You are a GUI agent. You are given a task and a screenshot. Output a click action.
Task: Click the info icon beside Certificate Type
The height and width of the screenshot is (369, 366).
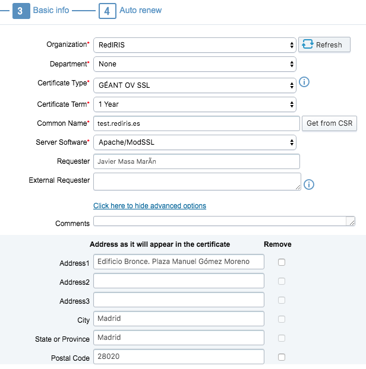click(304, 82)
